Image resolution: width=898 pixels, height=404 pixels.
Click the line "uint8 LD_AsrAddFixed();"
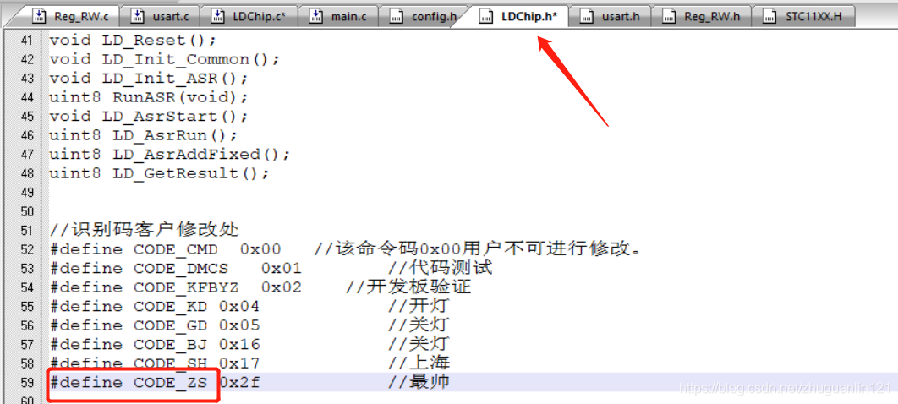(170, 154)
